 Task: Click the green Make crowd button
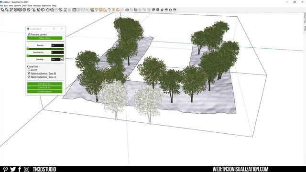(44, 38)
